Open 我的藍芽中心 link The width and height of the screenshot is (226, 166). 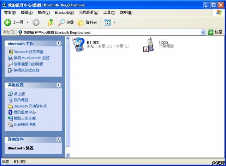click(x=25, y=112)
